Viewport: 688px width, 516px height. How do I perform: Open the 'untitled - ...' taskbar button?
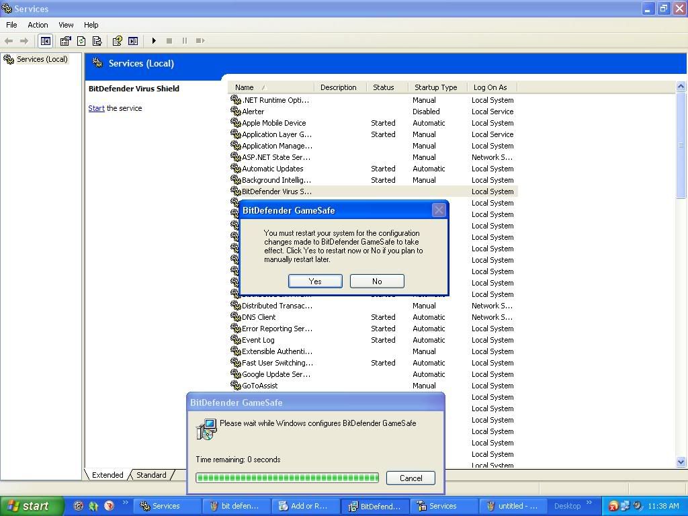513,507
